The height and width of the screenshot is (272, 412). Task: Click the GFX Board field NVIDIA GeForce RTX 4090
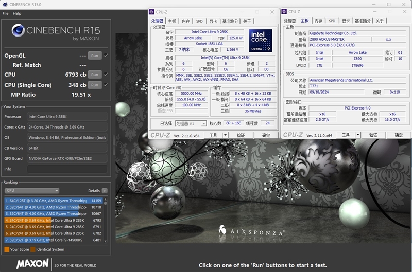pyautogui.click(x=67, y=159)
